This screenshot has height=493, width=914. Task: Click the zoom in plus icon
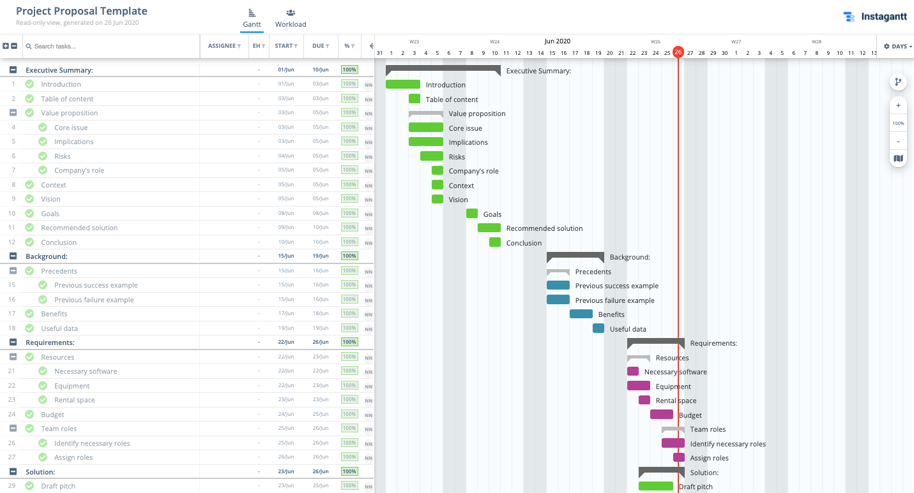[898, 105]
